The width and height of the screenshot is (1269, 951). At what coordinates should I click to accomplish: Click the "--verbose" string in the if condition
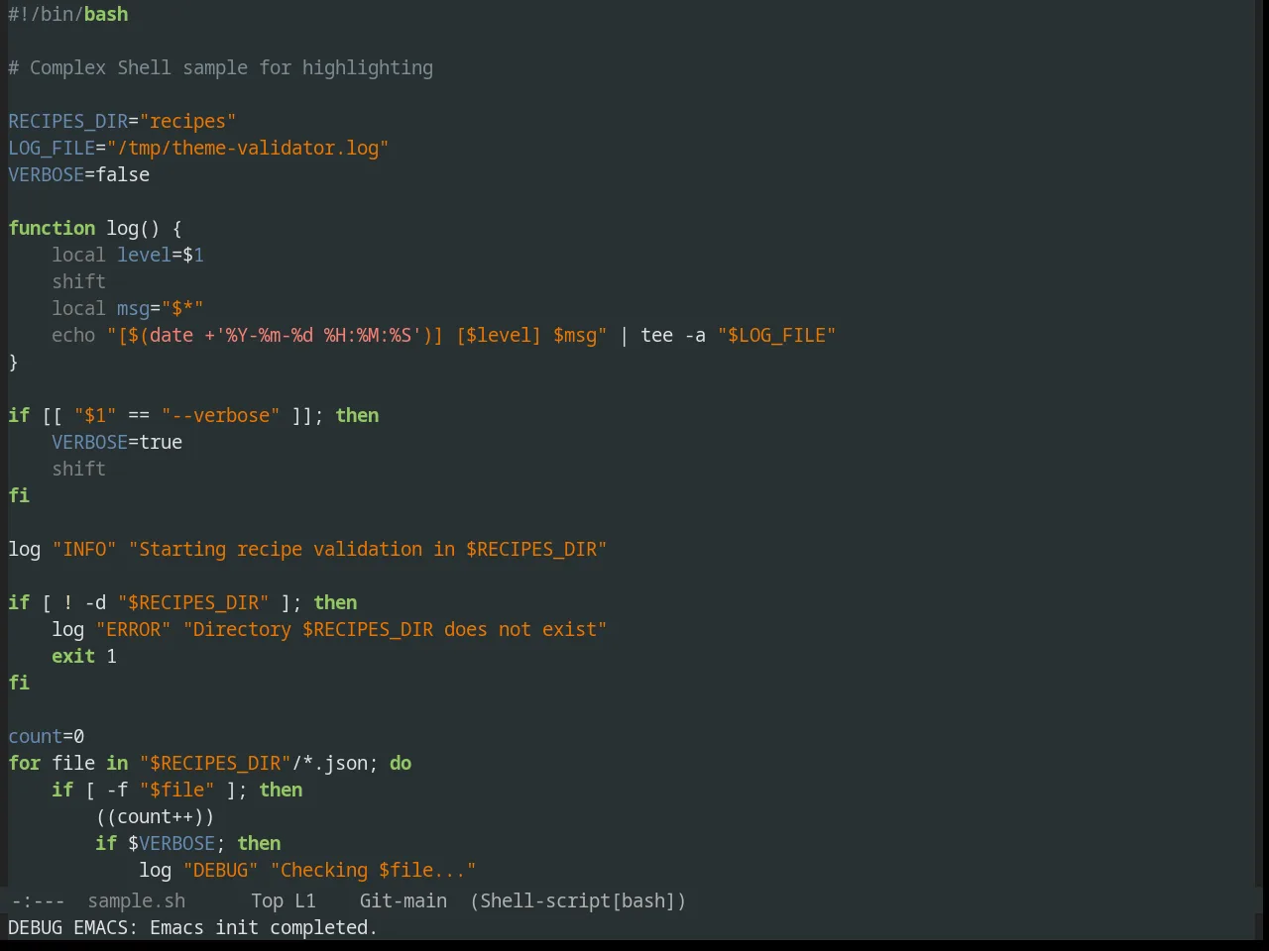click(x=221, y=416)
